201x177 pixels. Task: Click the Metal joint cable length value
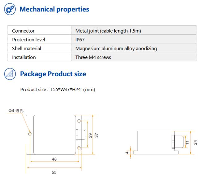(x=108, y=31)
